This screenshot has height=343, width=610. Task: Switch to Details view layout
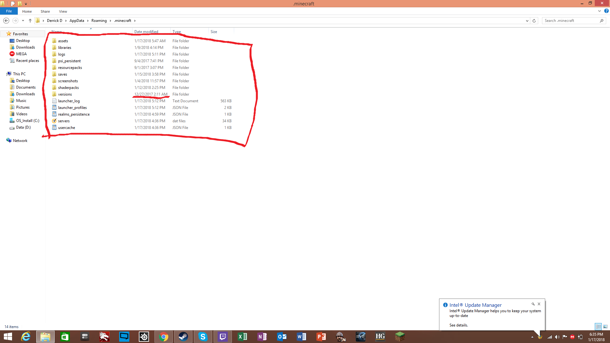[598, 326]
